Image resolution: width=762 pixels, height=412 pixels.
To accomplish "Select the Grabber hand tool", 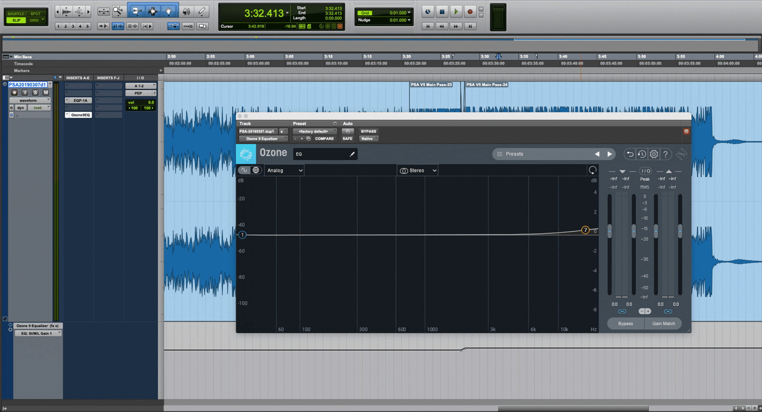I will coord(169,11).
